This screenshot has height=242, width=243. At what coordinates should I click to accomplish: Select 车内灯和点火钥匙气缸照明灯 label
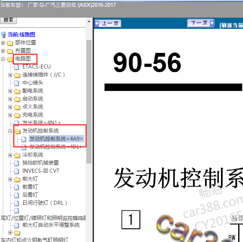[x=34, y=240]
